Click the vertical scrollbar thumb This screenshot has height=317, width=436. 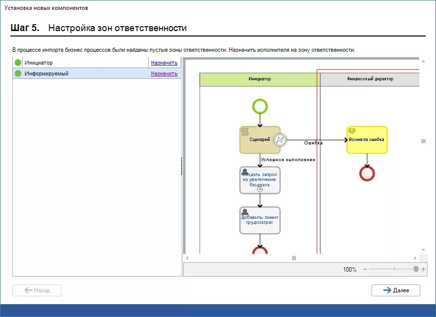[x=423, y=141]
